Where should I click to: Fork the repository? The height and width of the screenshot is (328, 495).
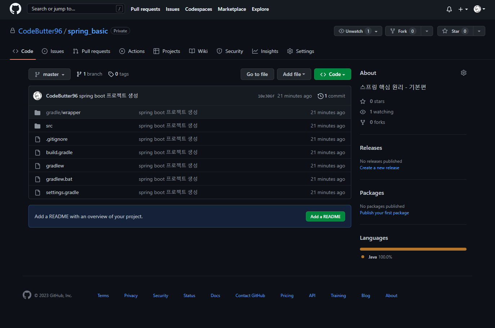(403, 31)
